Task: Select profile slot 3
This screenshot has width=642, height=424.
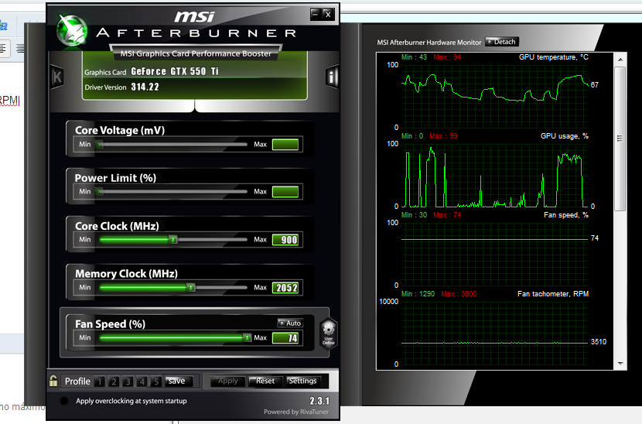Action: 128,381
